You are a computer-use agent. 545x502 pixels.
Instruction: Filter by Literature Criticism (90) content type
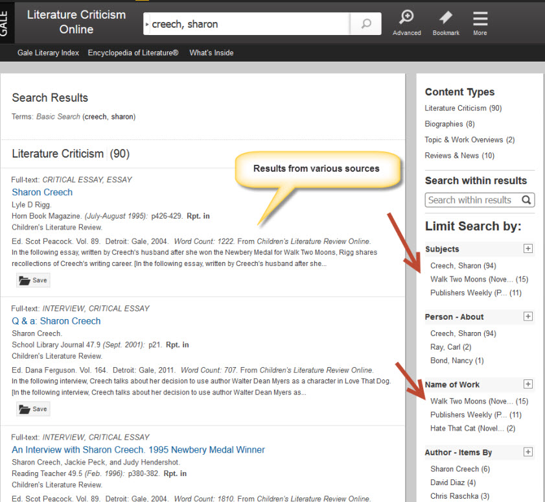(x=463, y=108)
